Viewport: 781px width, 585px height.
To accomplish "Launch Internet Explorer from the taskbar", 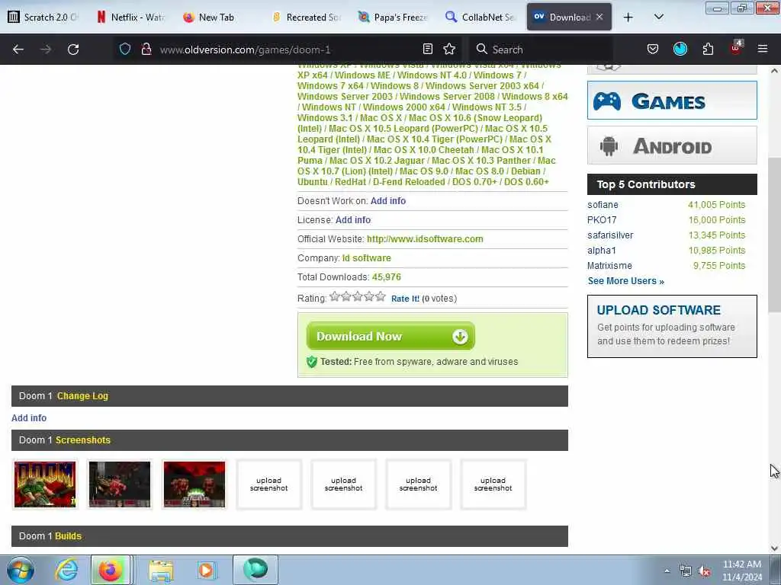I will coord(67,570).
